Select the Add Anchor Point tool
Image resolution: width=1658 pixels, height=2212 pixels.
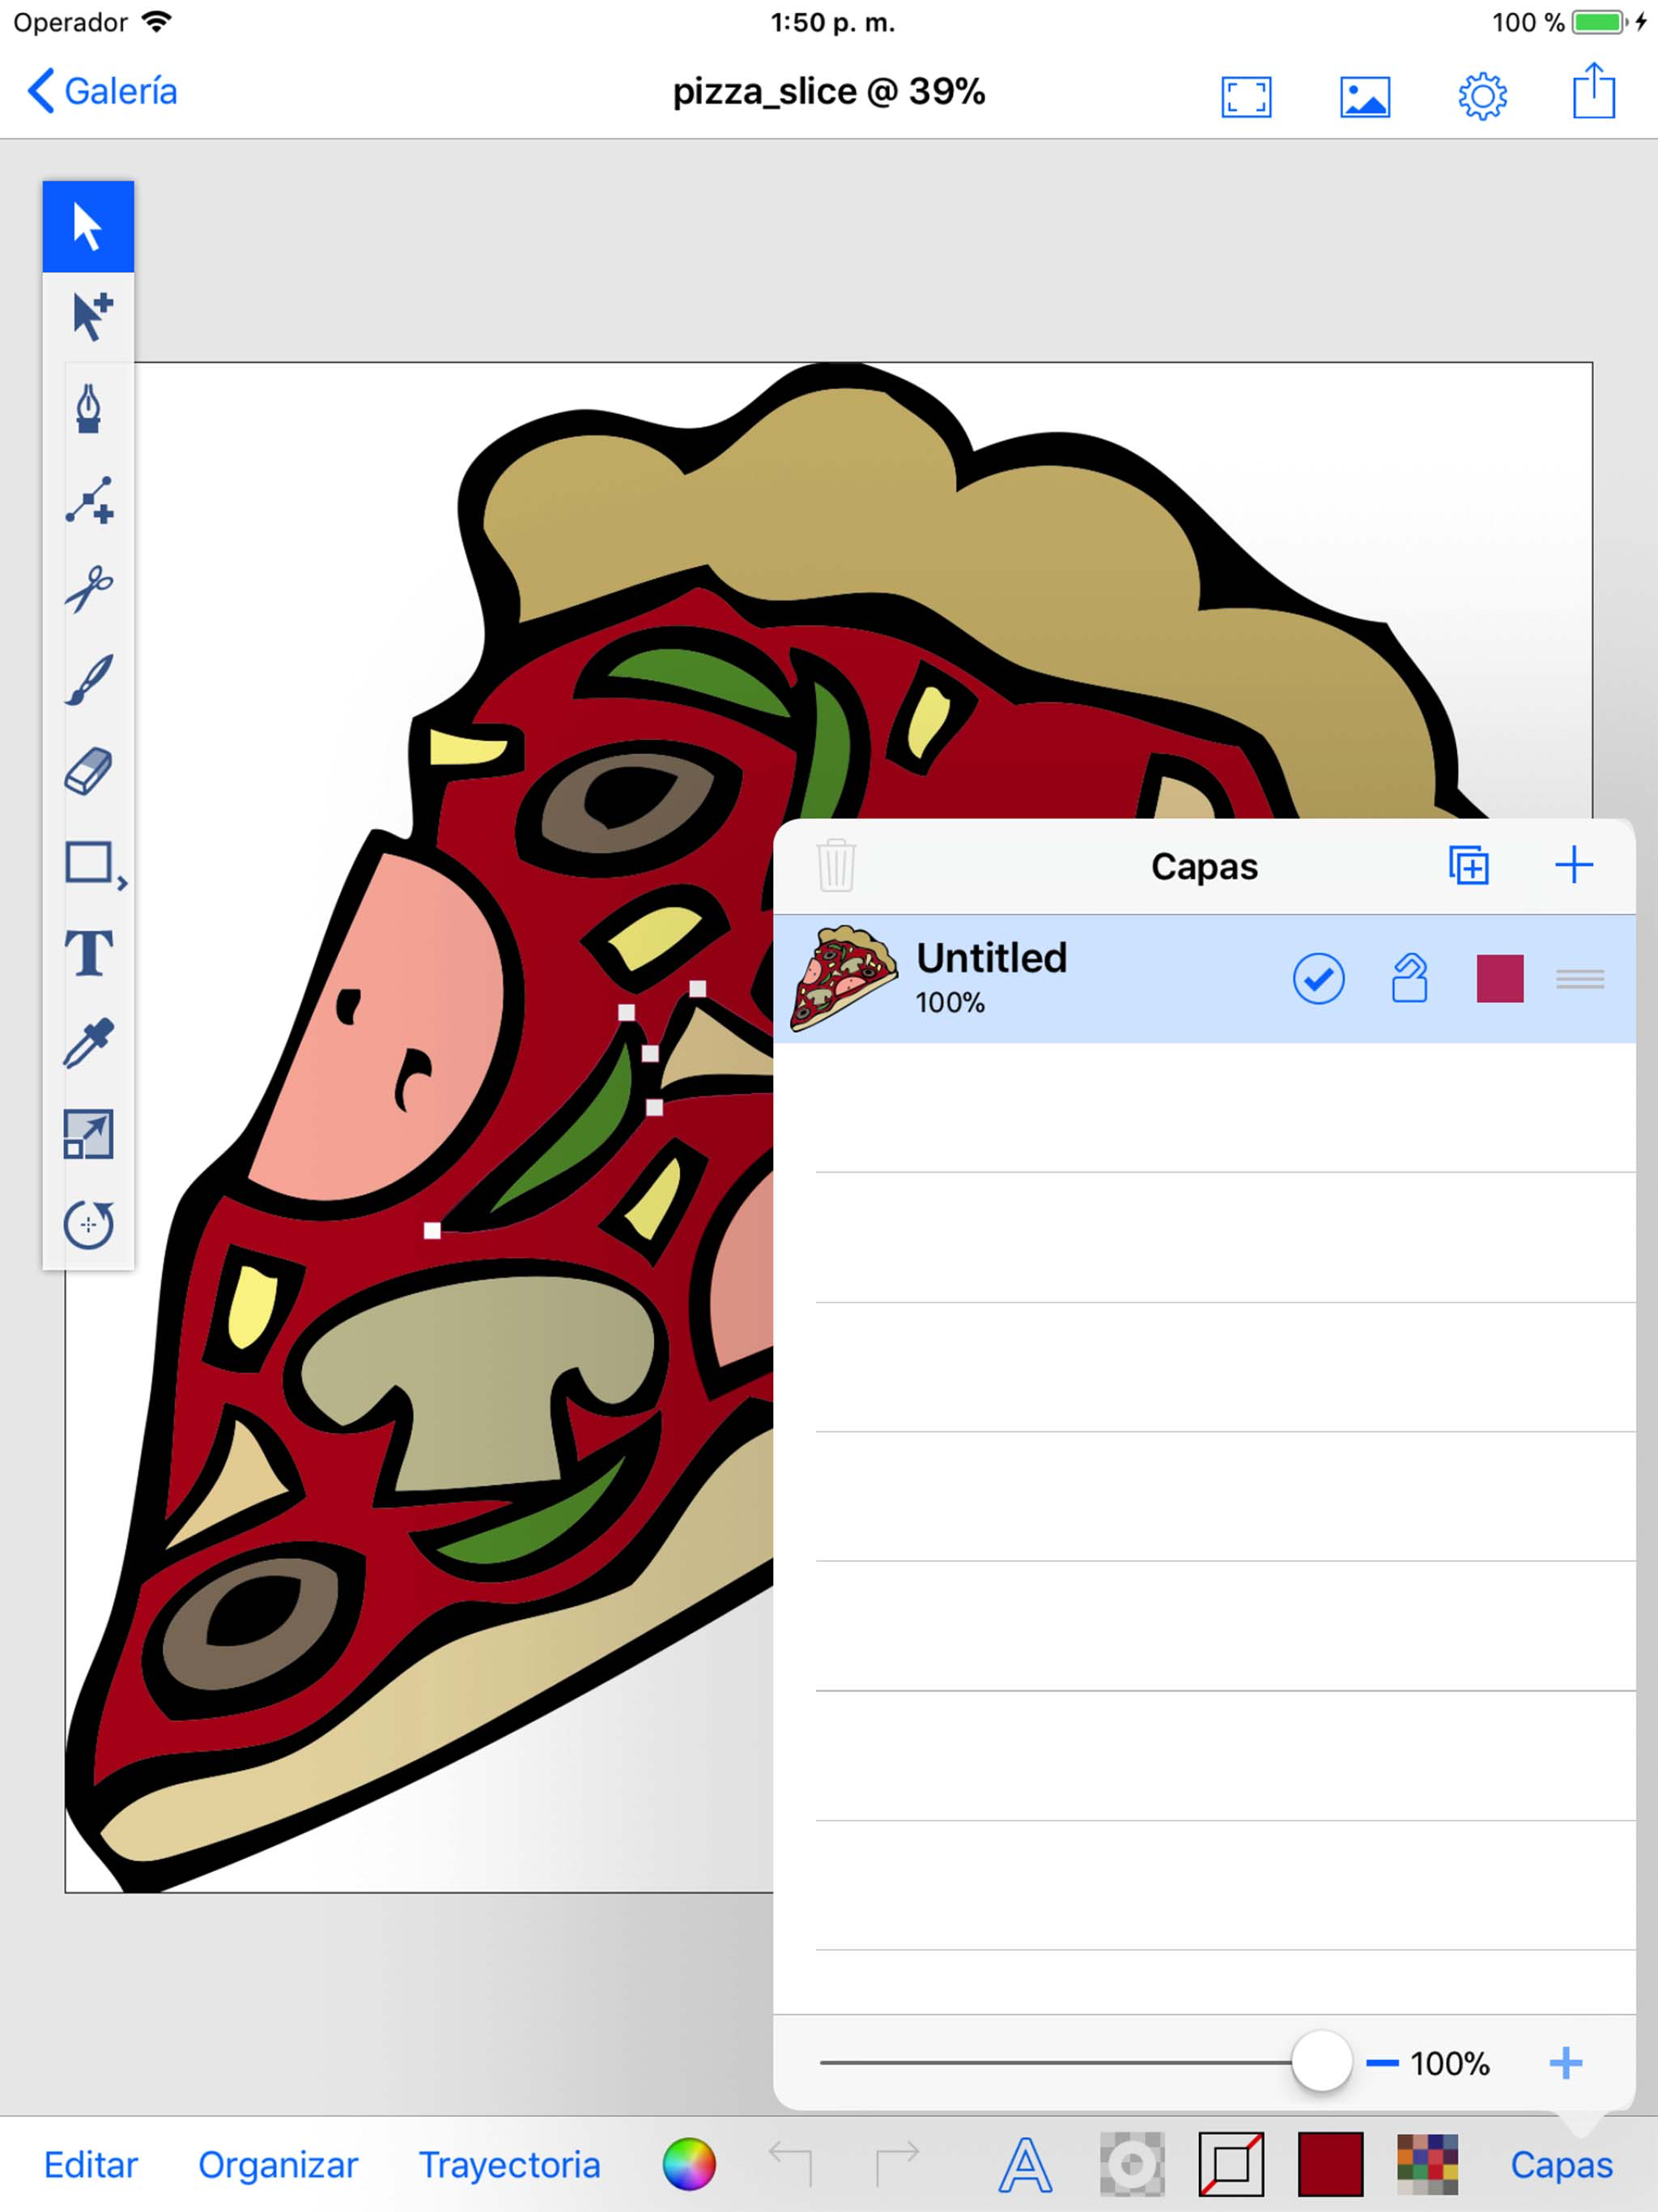88,499
